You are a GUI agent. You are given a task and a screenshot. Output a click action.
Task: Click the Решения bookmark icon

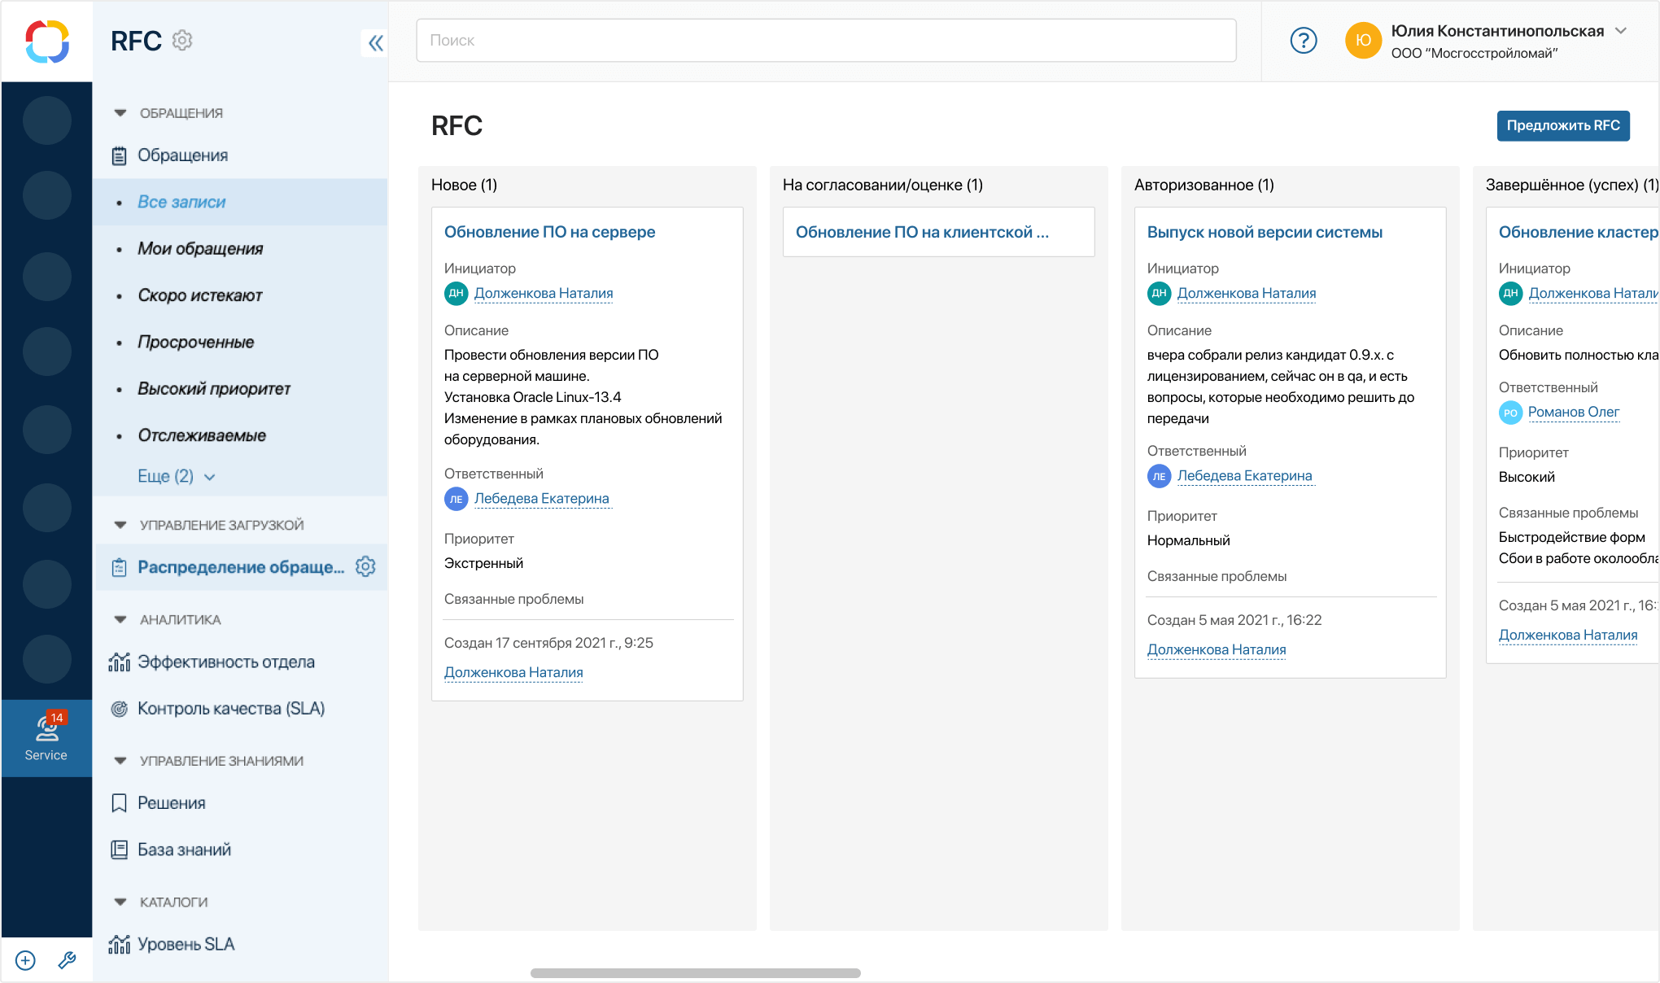(120, 803)
